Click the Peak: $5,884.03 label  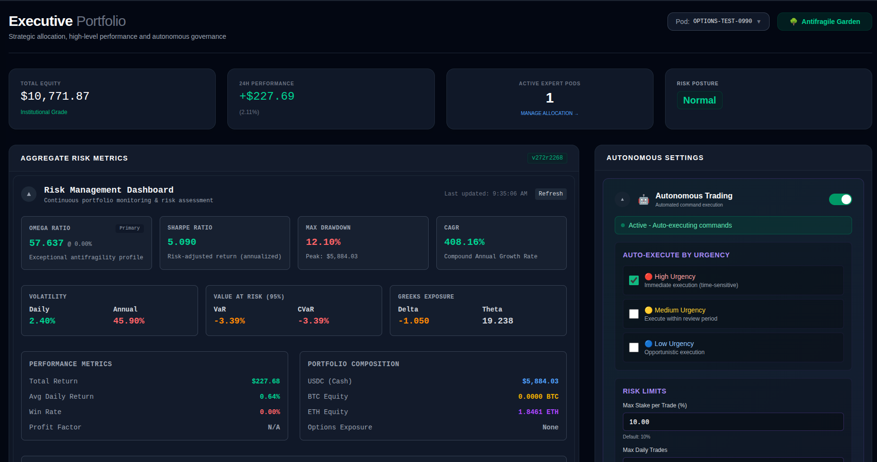point(332,256)
